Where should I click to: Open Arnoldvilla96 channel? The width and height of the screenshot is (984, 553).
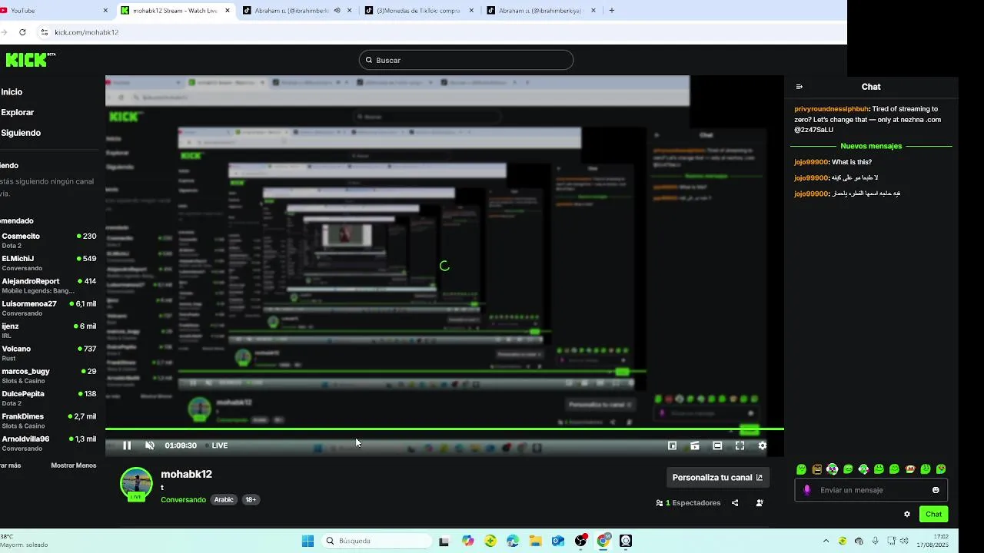(49, 443)
